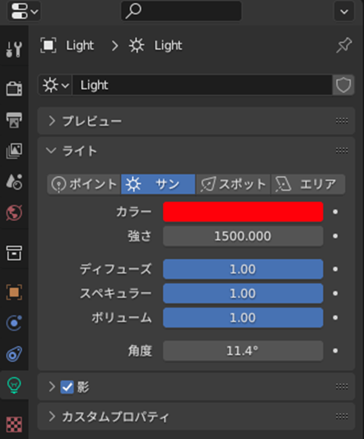
Task: Collapse the ライト panel
Action: (x=51, y=151)
